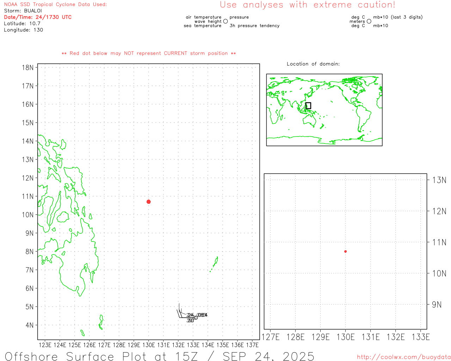Click the 127E label on zoomed inset
This screenshot has height=361, width=451.
[x=271, y=337]
